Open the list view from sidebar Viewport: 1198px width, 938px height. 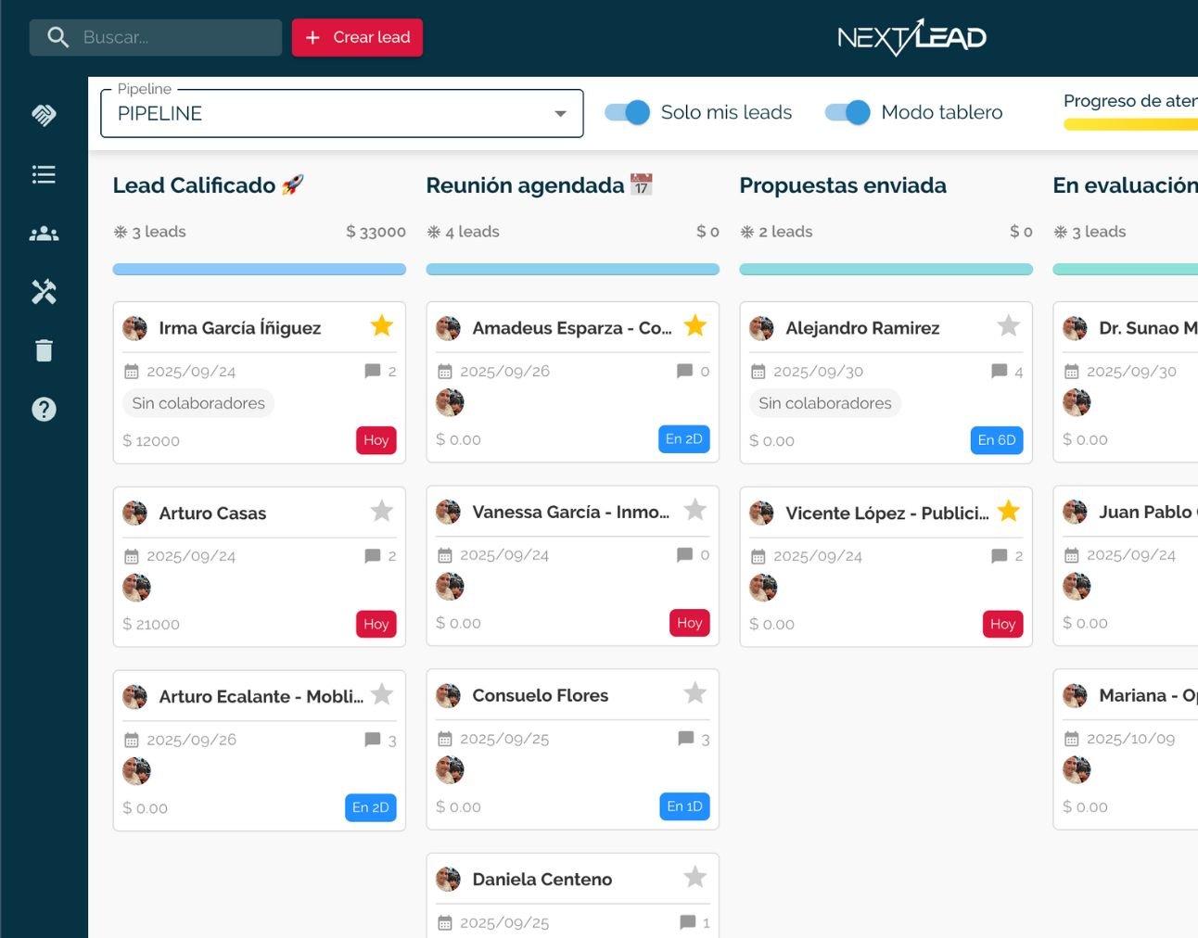44,174
